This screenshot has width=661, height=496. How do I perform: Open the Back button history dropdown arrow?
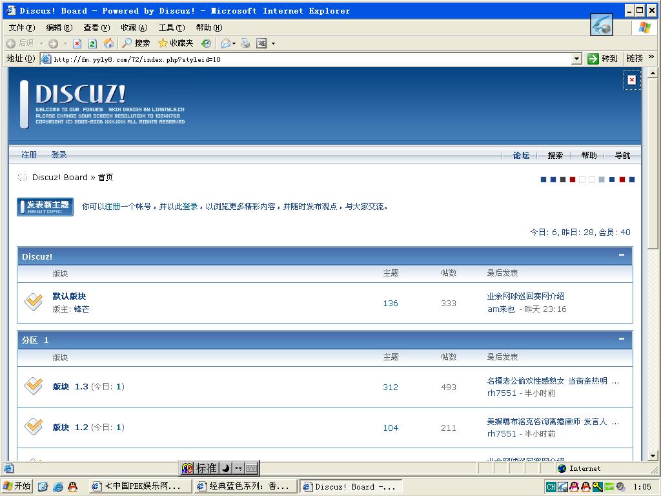tap(41, 43)
